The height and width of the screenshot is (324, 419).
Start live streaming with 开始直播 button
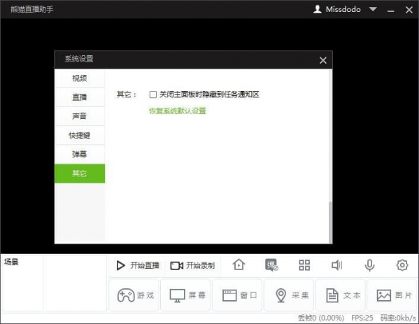tap(138, 265)
